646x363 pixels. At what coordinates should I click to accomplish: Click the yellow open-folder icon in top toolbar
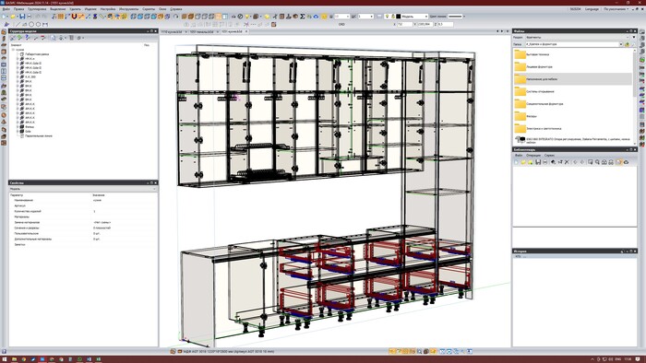(x=13, y=17)
